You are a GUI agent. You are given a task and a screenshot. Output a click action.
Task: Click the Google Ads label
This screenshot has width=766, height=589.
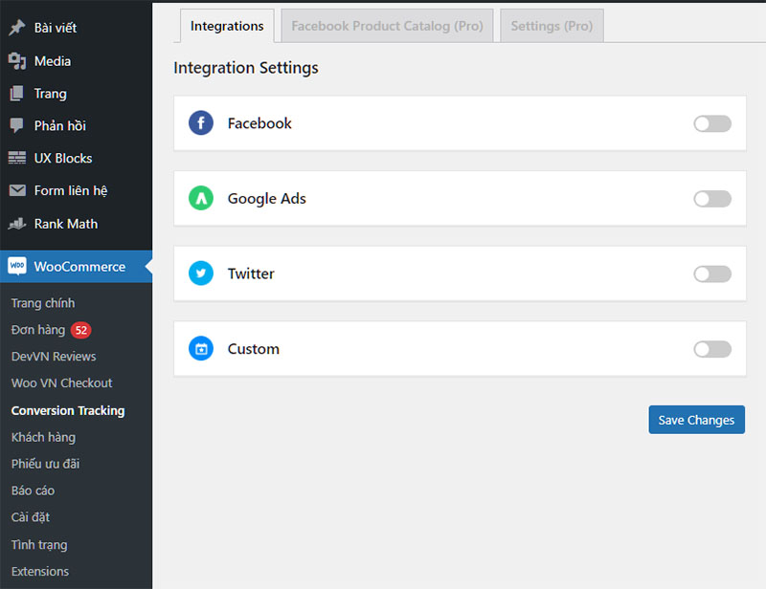pos(267,199)
